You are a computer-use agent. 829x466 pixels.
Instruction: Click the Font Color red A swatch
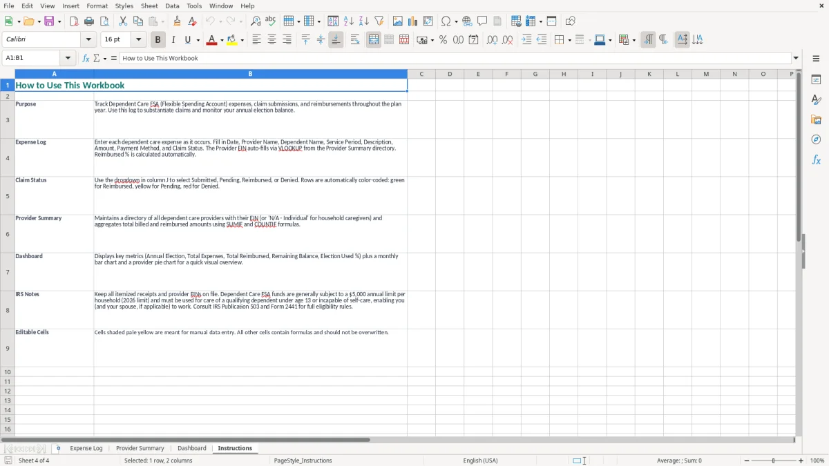coord(211,40)
